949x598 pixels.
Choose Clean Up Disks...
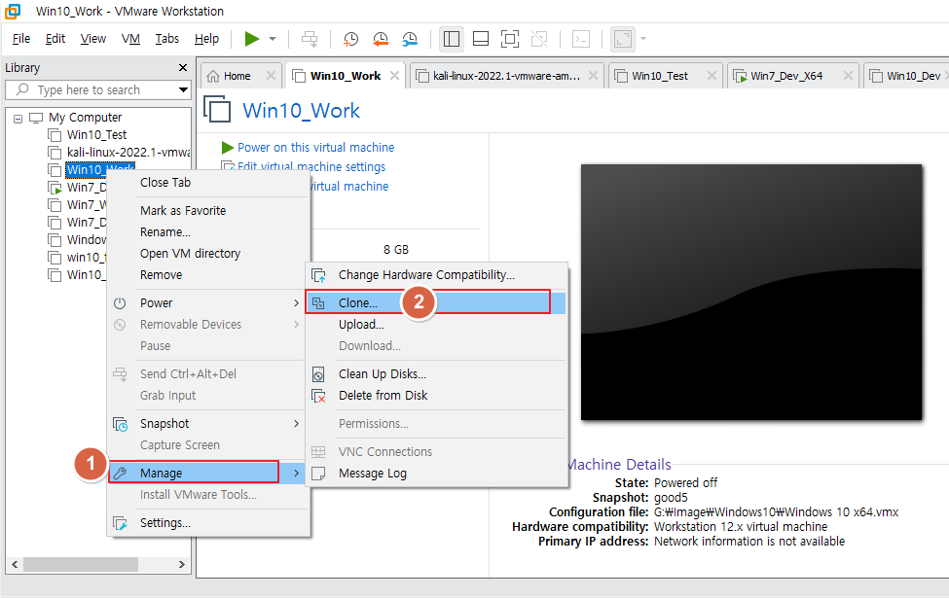[436, 374]
